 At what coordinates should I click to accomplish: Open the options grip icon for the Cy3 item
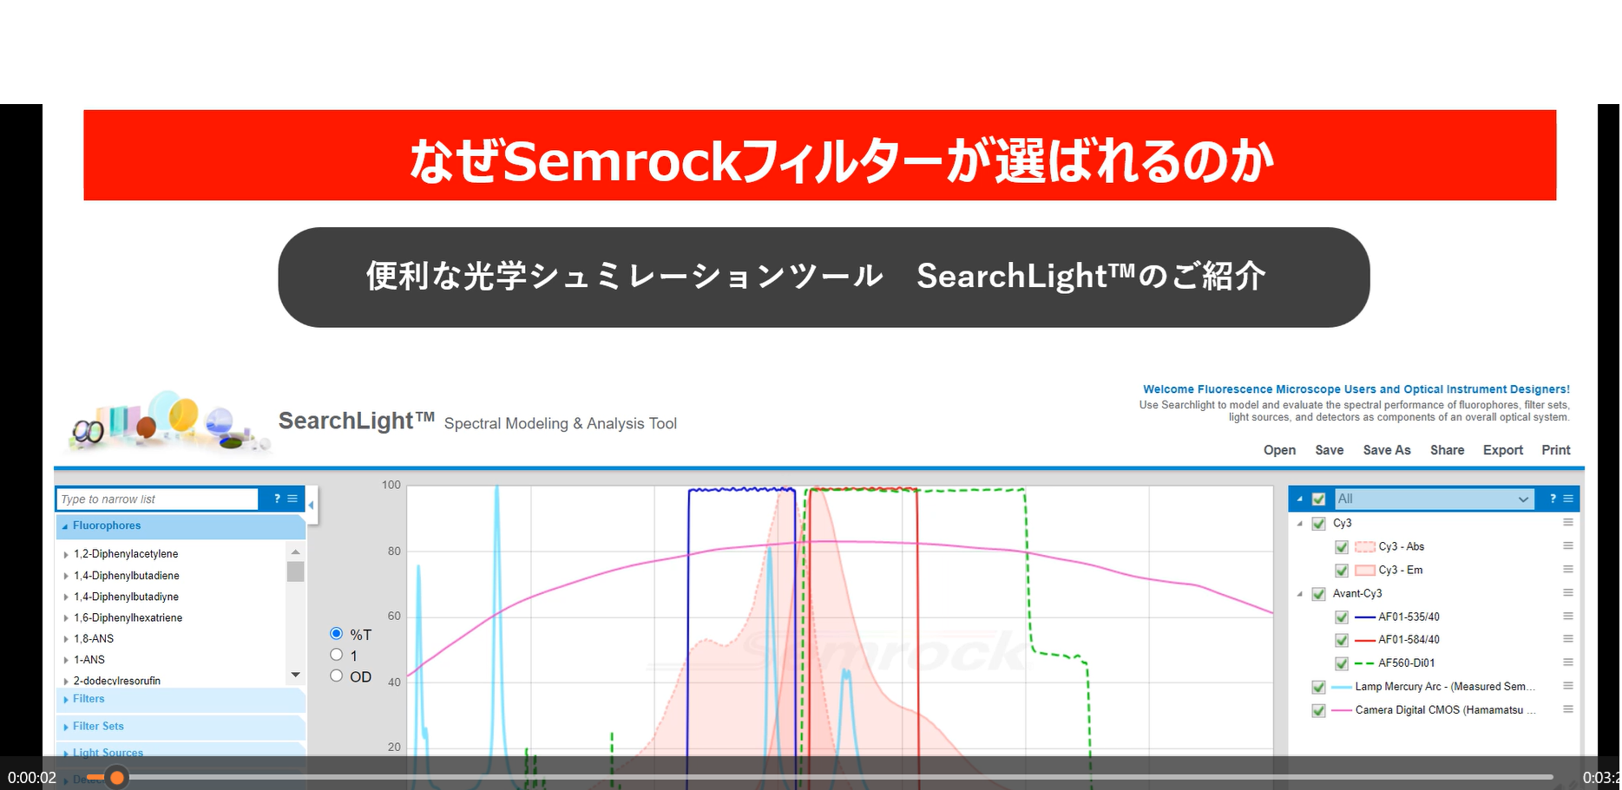click(x=1568, y=522)
